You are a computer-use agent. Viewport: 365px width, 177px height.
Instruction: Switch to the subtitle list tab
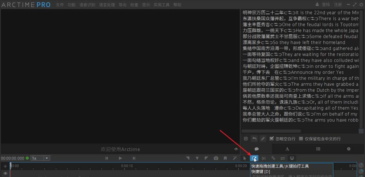(318, 149)
